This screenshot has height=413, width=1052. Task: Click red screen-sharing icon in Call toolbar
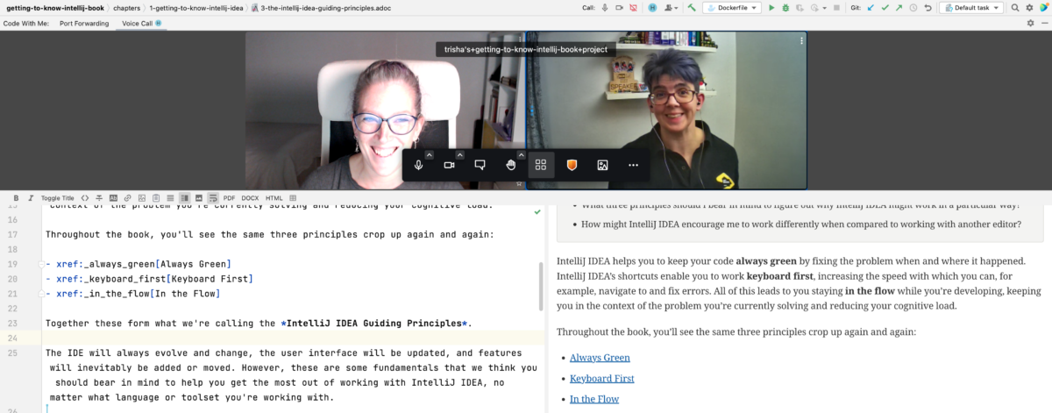[633, 8]
